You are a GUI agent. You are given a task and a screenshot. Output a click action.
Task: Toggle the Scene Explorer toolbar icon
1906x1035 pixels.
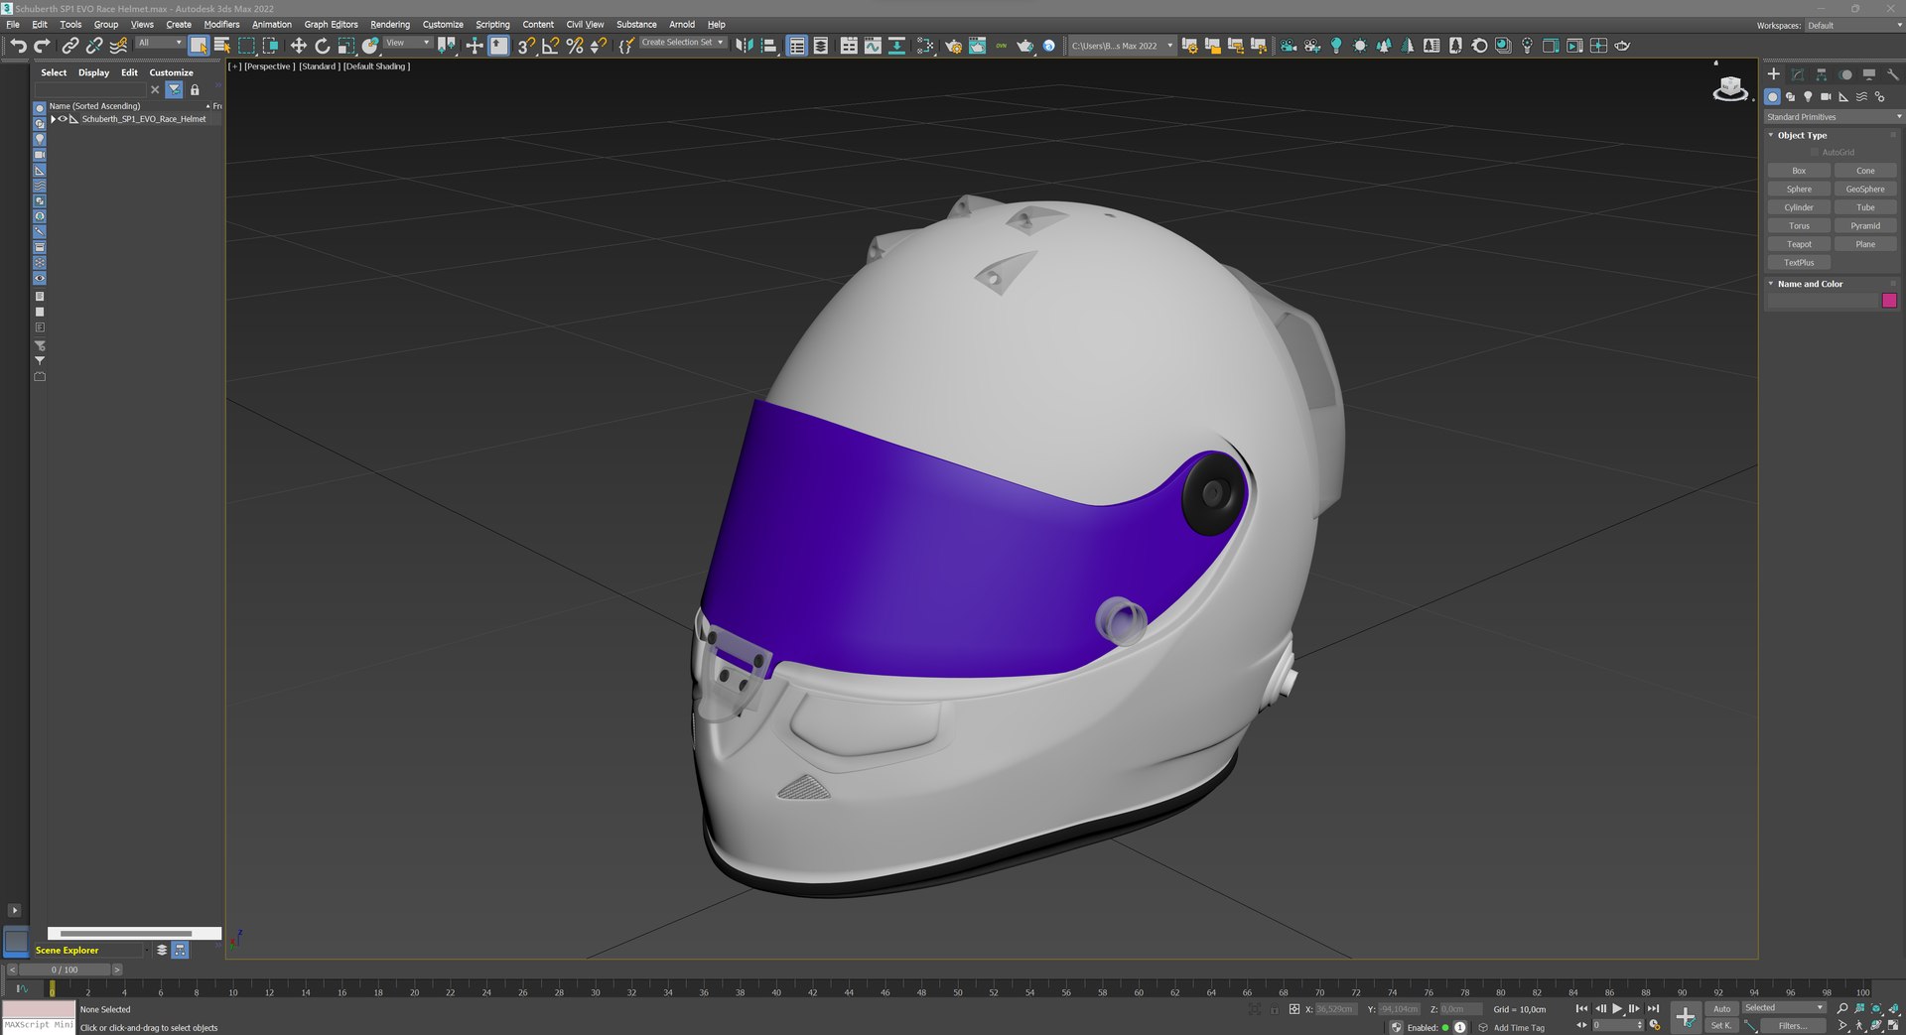coord(796,46)
